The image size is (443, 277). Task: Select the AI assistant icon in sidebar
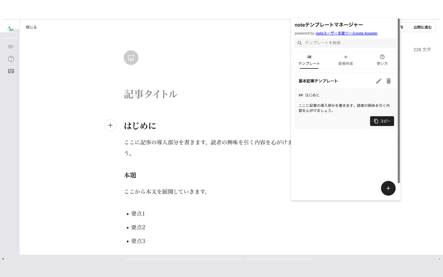click(x=11, y=29)
